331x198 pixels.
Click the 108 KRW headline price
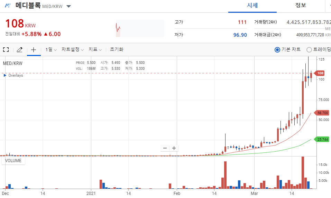tap(20, 23)
